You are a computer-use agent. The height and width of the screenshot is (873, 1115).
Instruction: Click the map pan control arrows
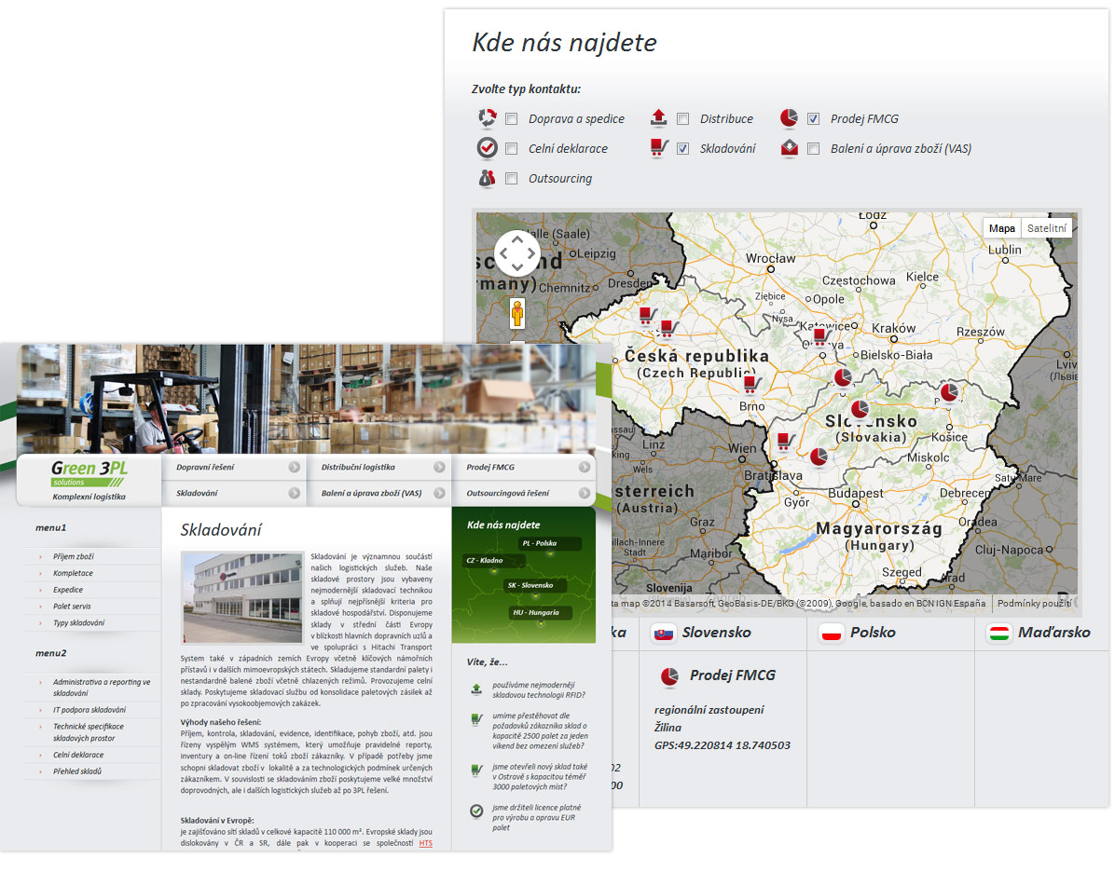tap(517, 253)
